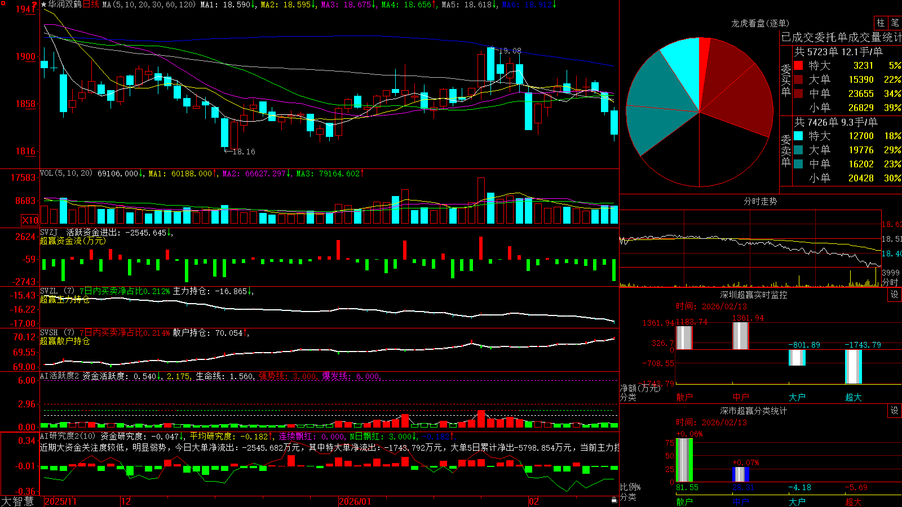Click the dark red 大单 buy-order swatch
The height and width of the screenshot is (507, 902).
coord(798,79)
